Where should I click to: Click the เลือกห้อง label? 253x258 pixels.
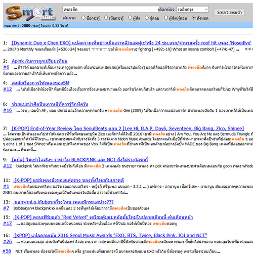[x=166, y=10]
